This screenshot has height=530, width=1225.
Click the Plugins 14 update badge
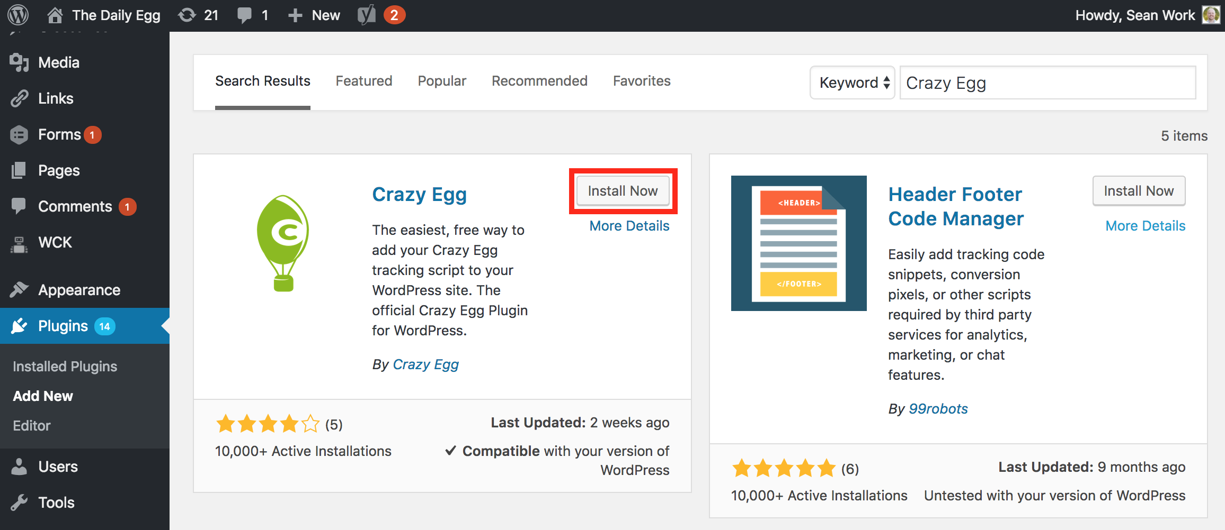coord(105,326)
